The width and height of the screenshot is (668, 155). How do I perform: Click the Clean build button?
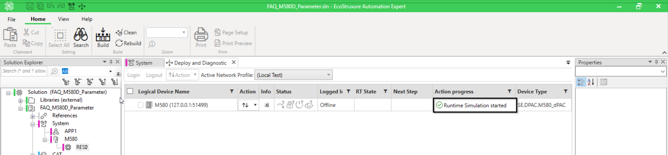click(126, 32)
